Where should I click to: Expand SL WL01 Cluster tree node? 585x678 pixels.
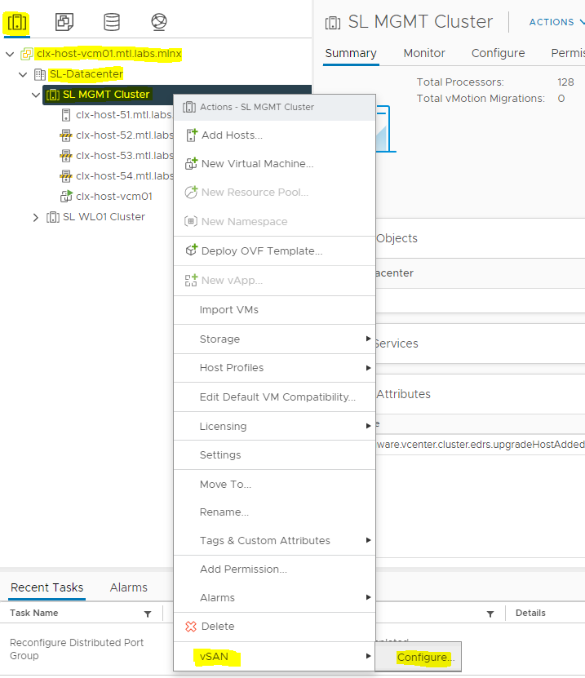(36, 217)
